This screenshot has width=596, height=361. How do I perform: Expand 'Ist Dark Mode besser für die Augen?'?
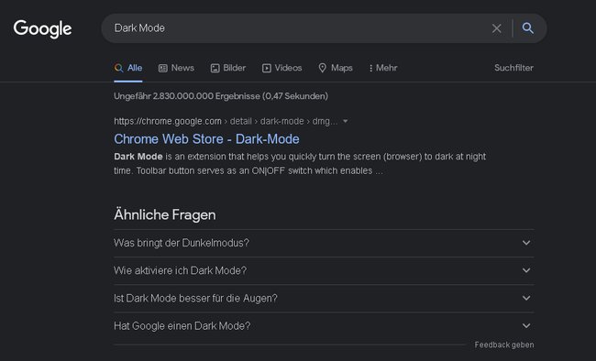click(324, 299)
